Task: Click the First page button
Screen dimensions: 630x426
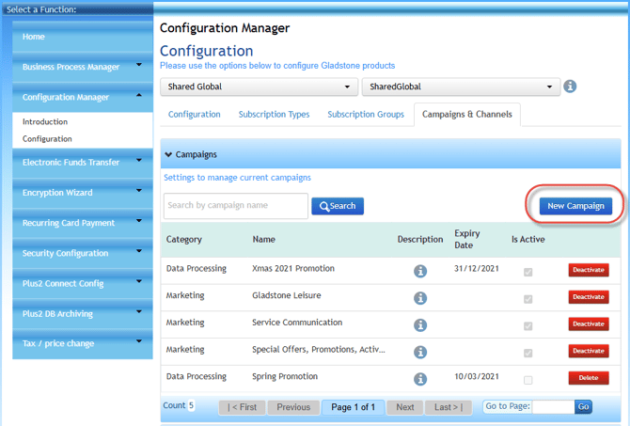Action: click(243, 407)
